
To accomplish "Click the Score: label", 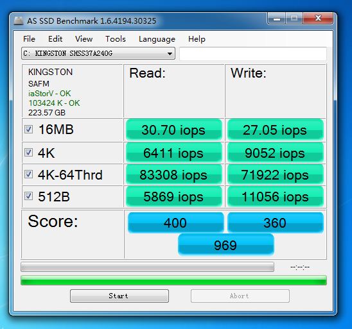I will [53, 221].
